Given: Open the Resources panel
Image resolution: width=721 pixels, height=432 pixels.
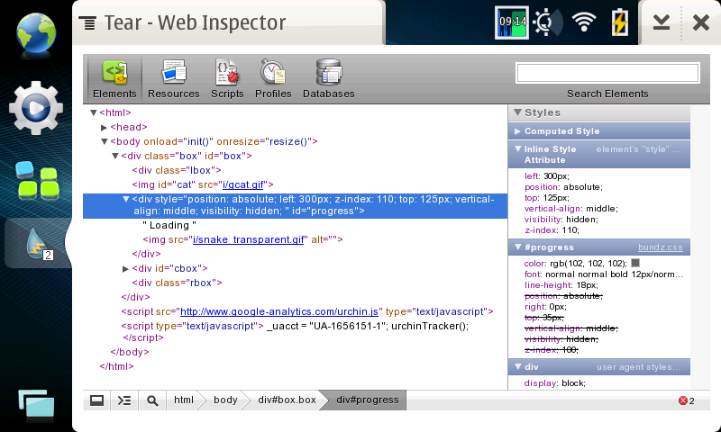Looking at the screenshot, I should point(173,79).
